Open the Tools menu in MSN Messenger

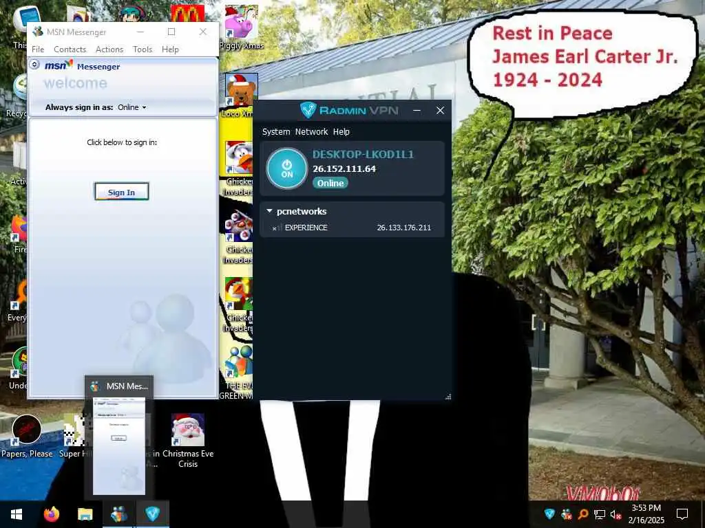pyautogui.click(x=143, y=49)
